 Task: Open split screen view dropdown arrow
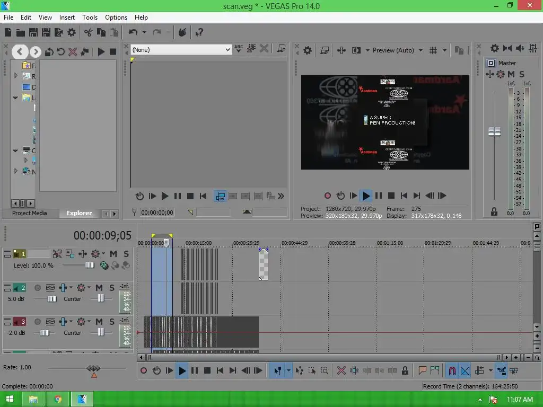pos(367,50)
